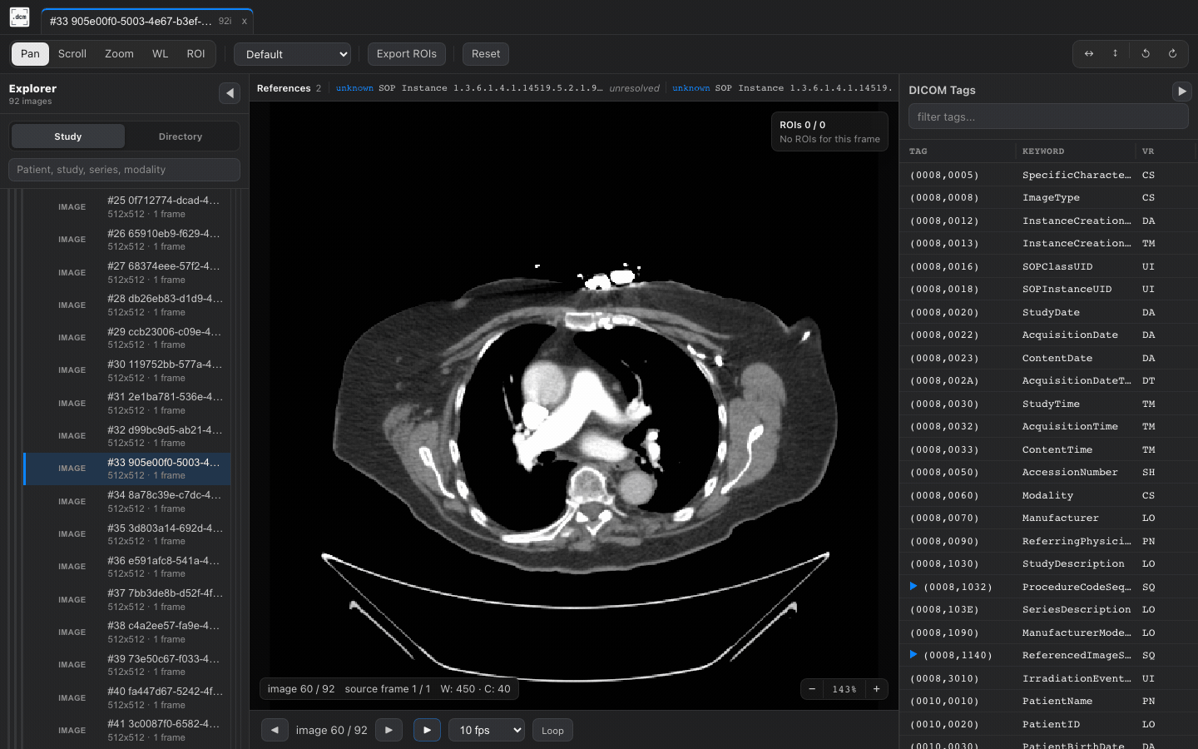Select the Scroll tool

tap(72, 54)
